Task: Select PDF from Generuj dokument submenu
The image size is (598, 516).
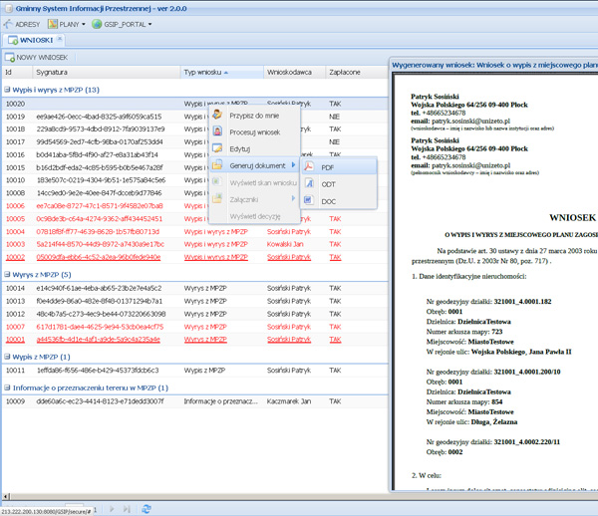Action: pos(339,167)
